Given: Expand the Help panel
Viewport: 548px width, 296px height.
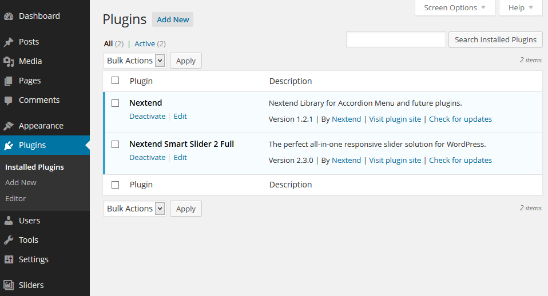Looking at the screenshot, I should point(521,7).
